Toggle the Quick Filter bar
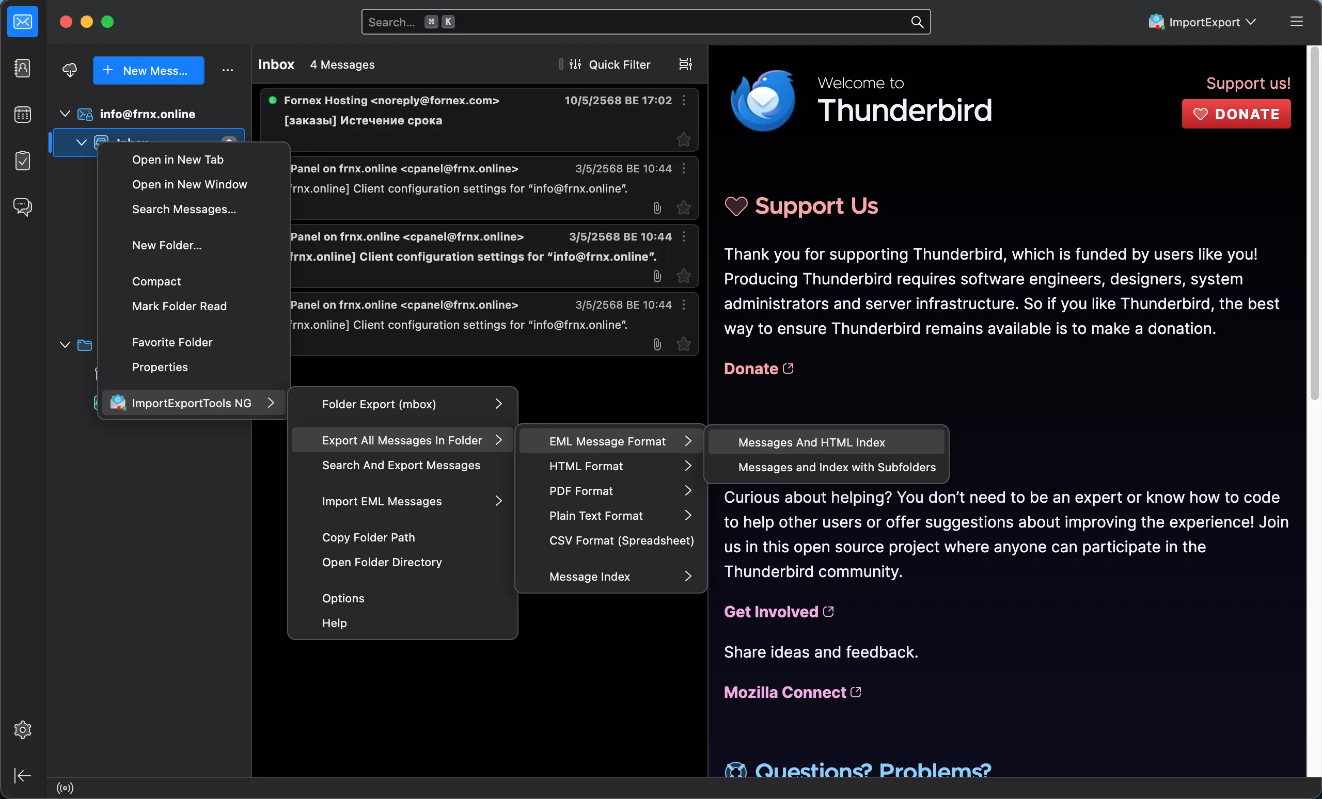The width and height of the screenshot is (1322, 799). coord(610,65)
